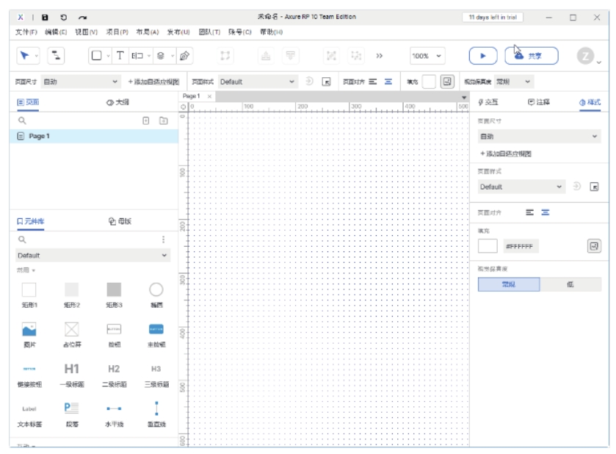Select the 椭圆 ellipse widget
Image resolution: width=616 pixels, height=454 pixels.
coord(156,289)
